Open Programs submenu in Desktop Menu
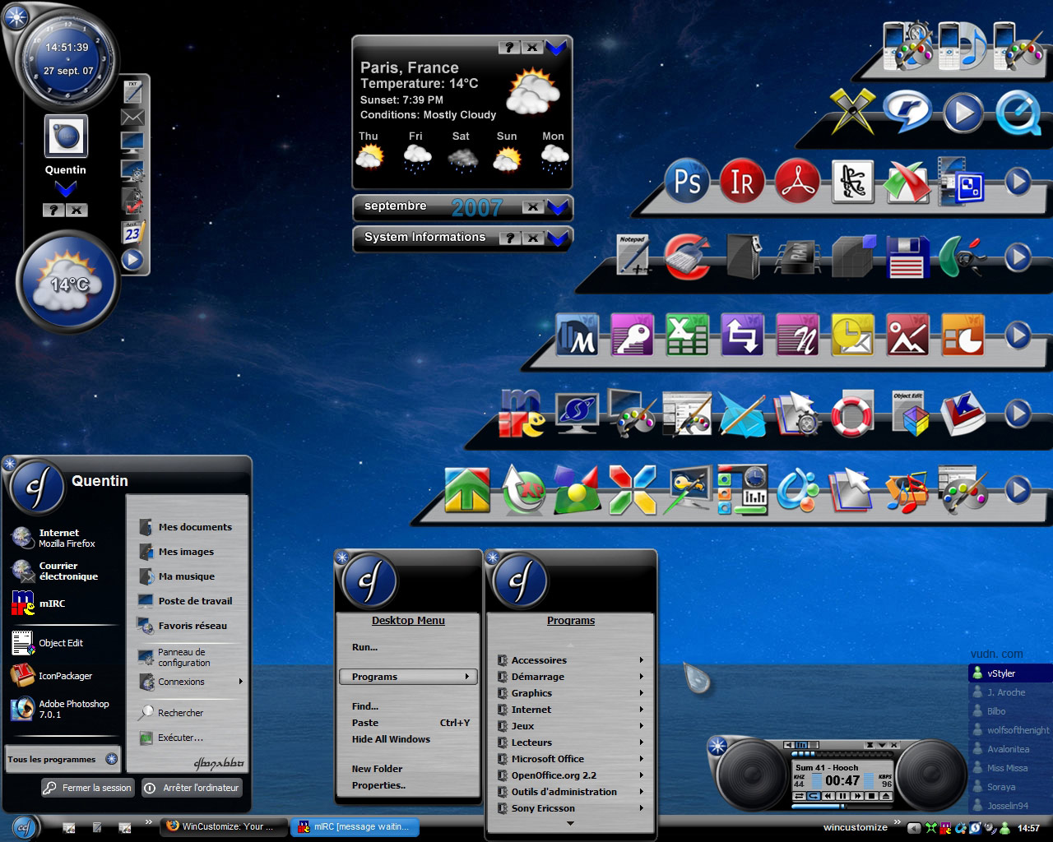The width and height of the screenshot is (1053, 842). tap(408, 677)
